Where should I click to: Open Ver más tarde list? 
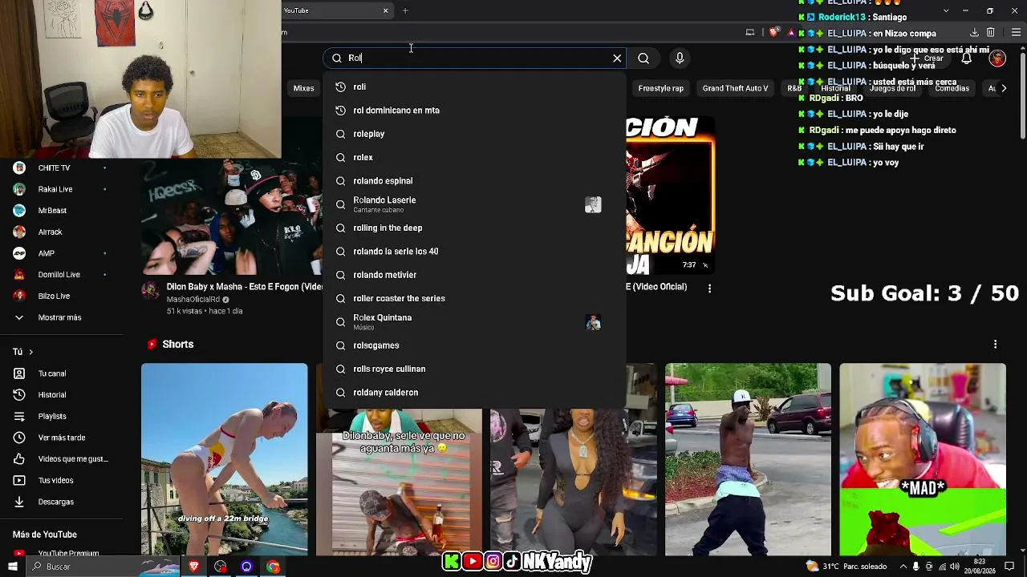(61, 438)
